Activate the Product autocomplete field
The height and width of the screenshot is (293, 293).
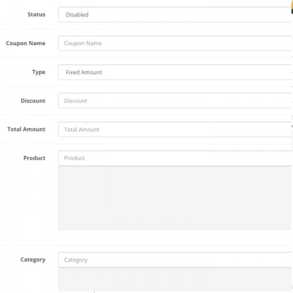coord(175,158)
